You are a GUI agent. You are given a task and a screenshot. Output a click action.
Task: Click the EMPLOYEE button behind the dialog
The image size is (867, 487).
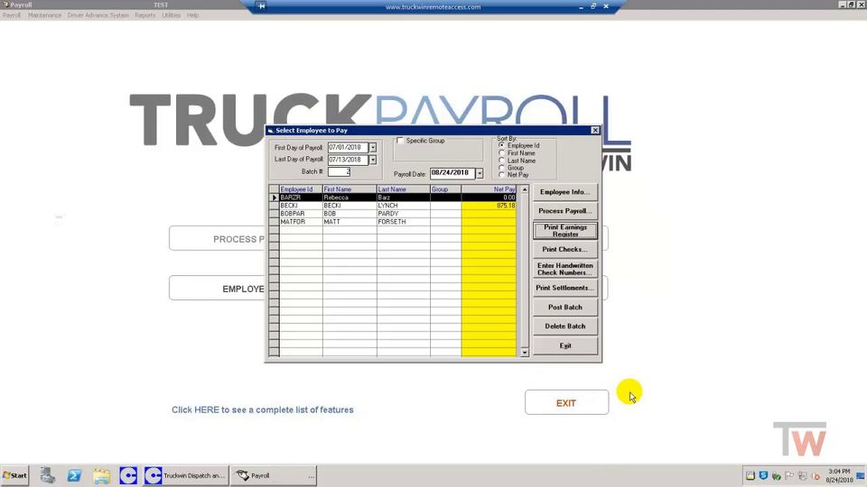(x=218, y=289)
